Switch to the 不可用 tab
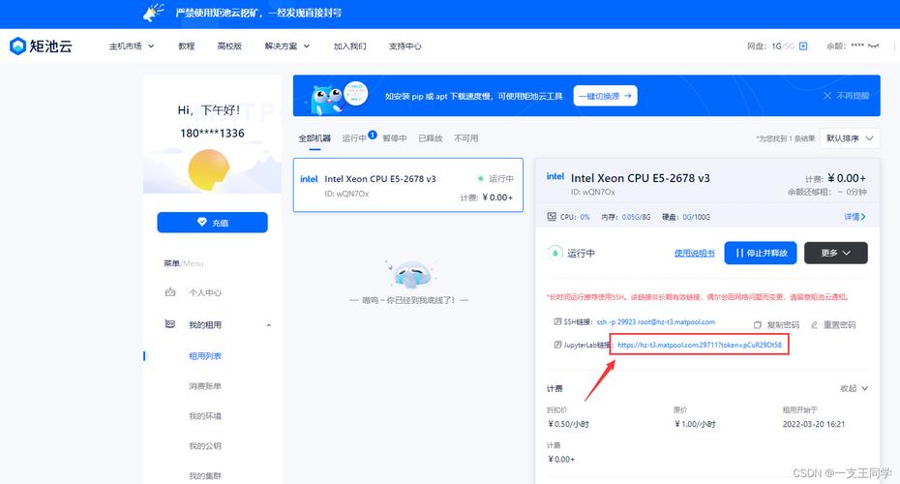This screenshot has height=484, width=900. (466, 138)
